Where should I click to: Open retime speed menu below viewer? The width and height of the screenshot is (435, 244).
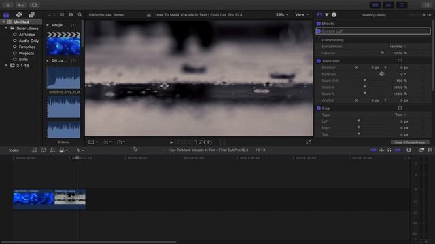(121, 142)
